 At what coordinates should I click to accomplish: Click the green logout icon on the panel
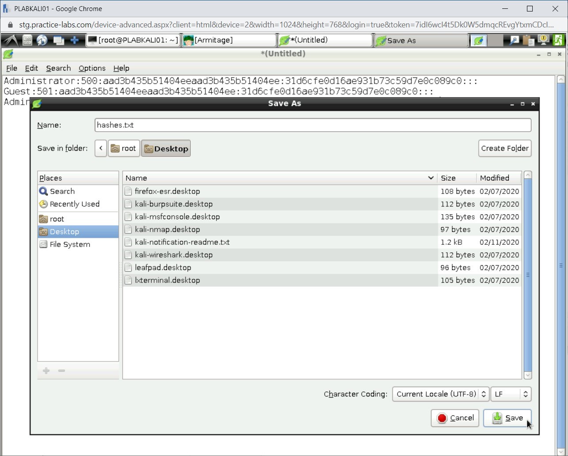pyautogui.click(x=558, y=40)
